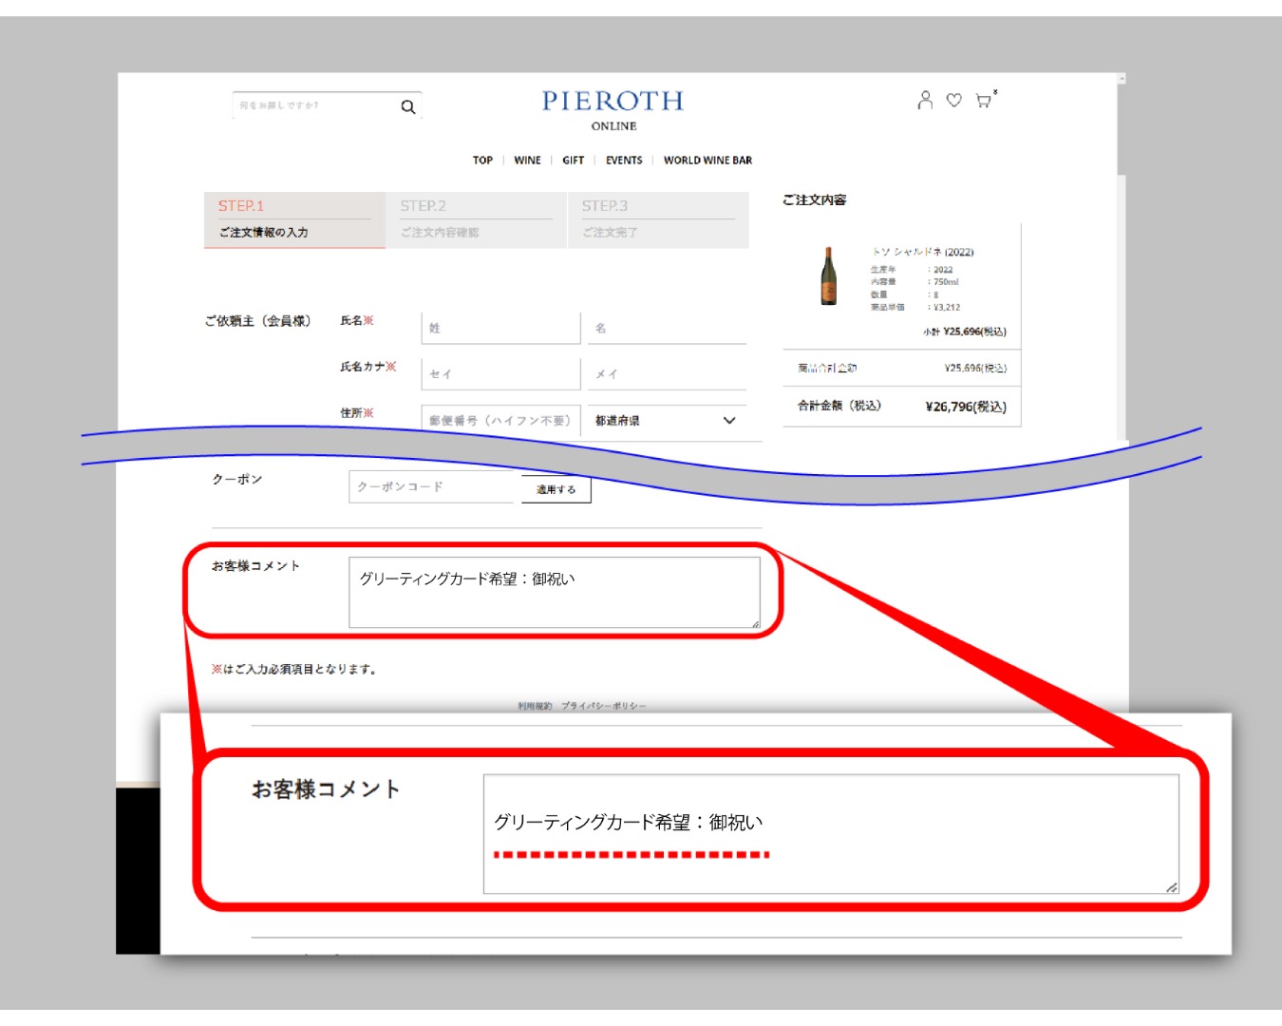The width and height of the screenshot is (1282, 1026).
Task: Open the shopping cart icon
Action: (x=984, y=100)
